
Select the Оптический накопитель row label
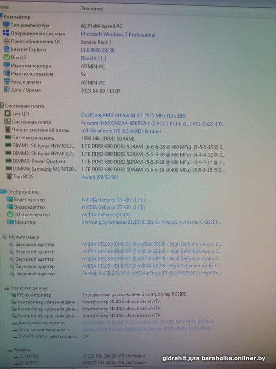point(44,329)
